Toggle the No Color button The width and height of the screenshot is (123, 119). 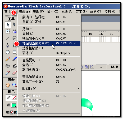point(12,112)
